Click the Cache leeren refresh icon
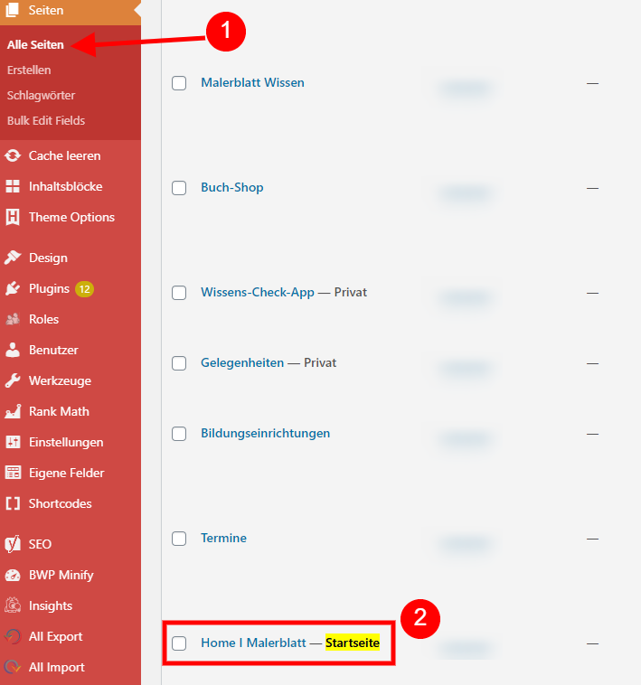The image size is (641, 685). point(13,156)
